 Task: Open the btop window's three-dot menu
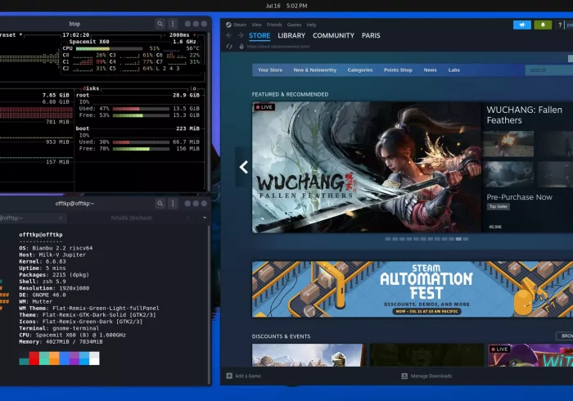click(173, 24)
